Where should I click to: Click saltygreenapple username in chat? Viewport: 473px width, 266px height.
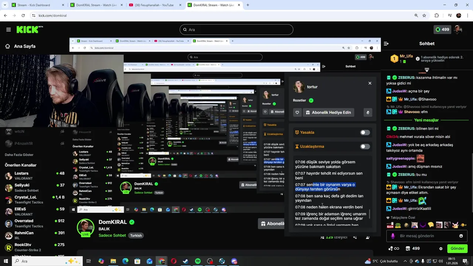tap(400, 158)
